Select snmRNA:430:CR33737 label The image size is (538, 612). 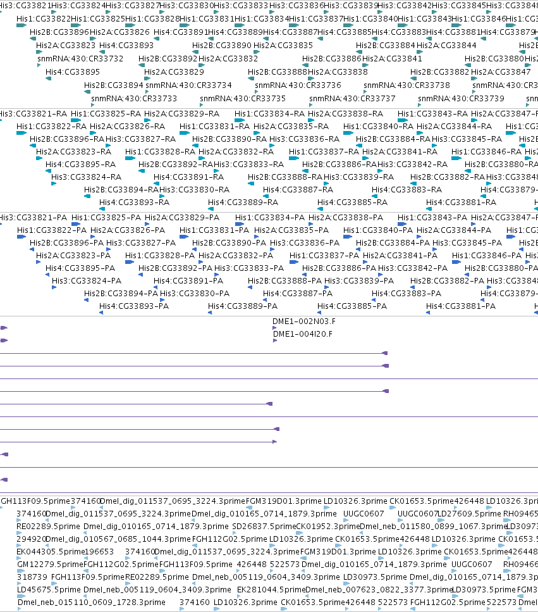click(352, 98)
